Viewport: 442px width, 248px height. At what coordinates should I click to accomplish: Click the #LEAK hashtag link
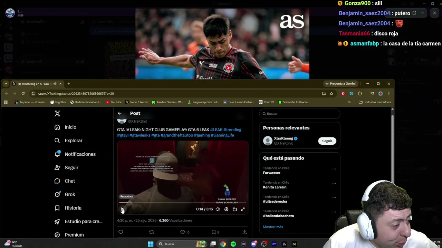click(216, 130)
